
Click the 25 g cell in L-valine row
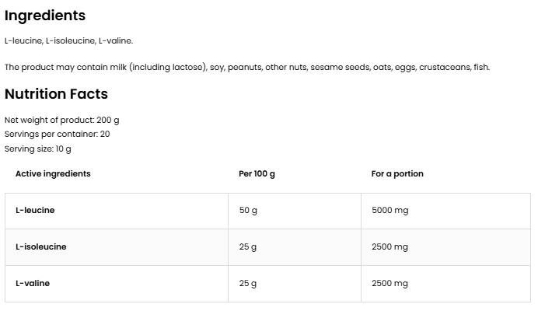coord(248,284)
